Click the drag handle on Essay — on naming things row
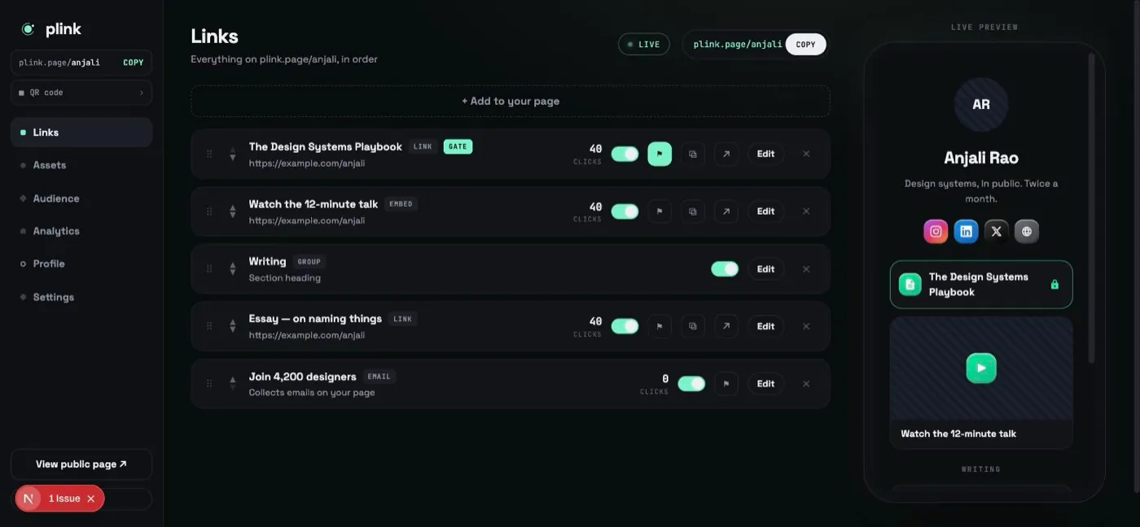The height and width of the screenshot is (527, 1140). 209,326
